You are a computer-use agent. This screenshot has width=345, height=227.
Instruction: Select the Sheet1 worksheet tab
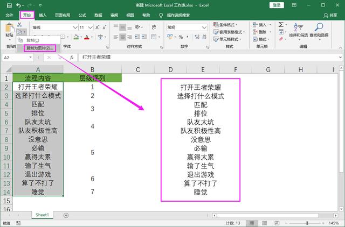click(42, 215)
